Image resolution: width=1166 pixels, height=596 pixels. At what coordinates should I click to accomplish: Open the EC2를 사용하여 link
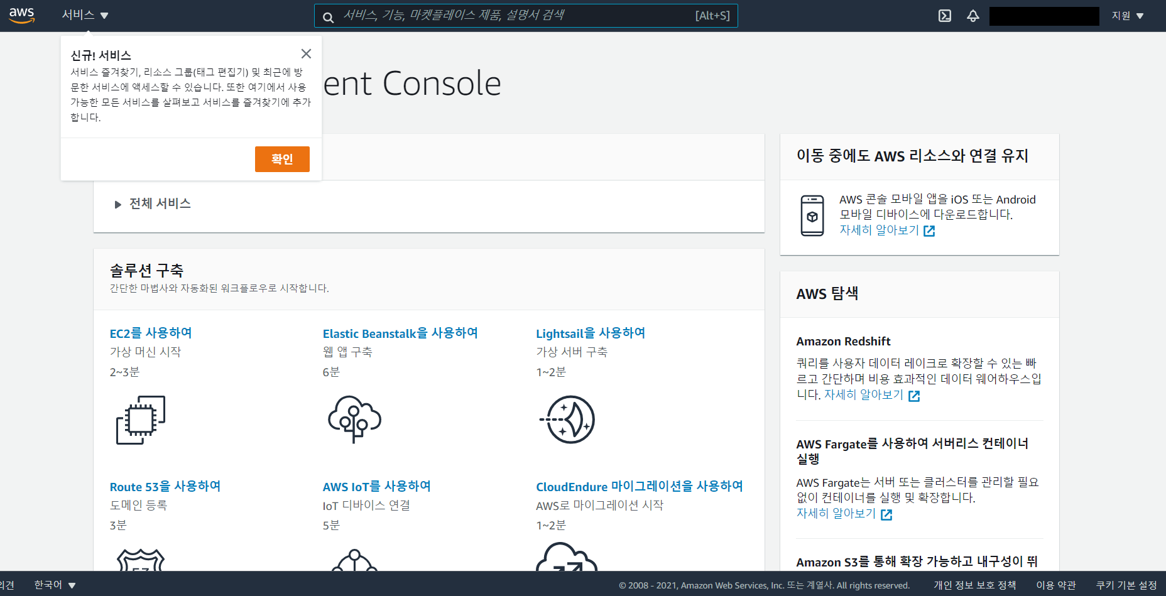[x=151, y=333]
